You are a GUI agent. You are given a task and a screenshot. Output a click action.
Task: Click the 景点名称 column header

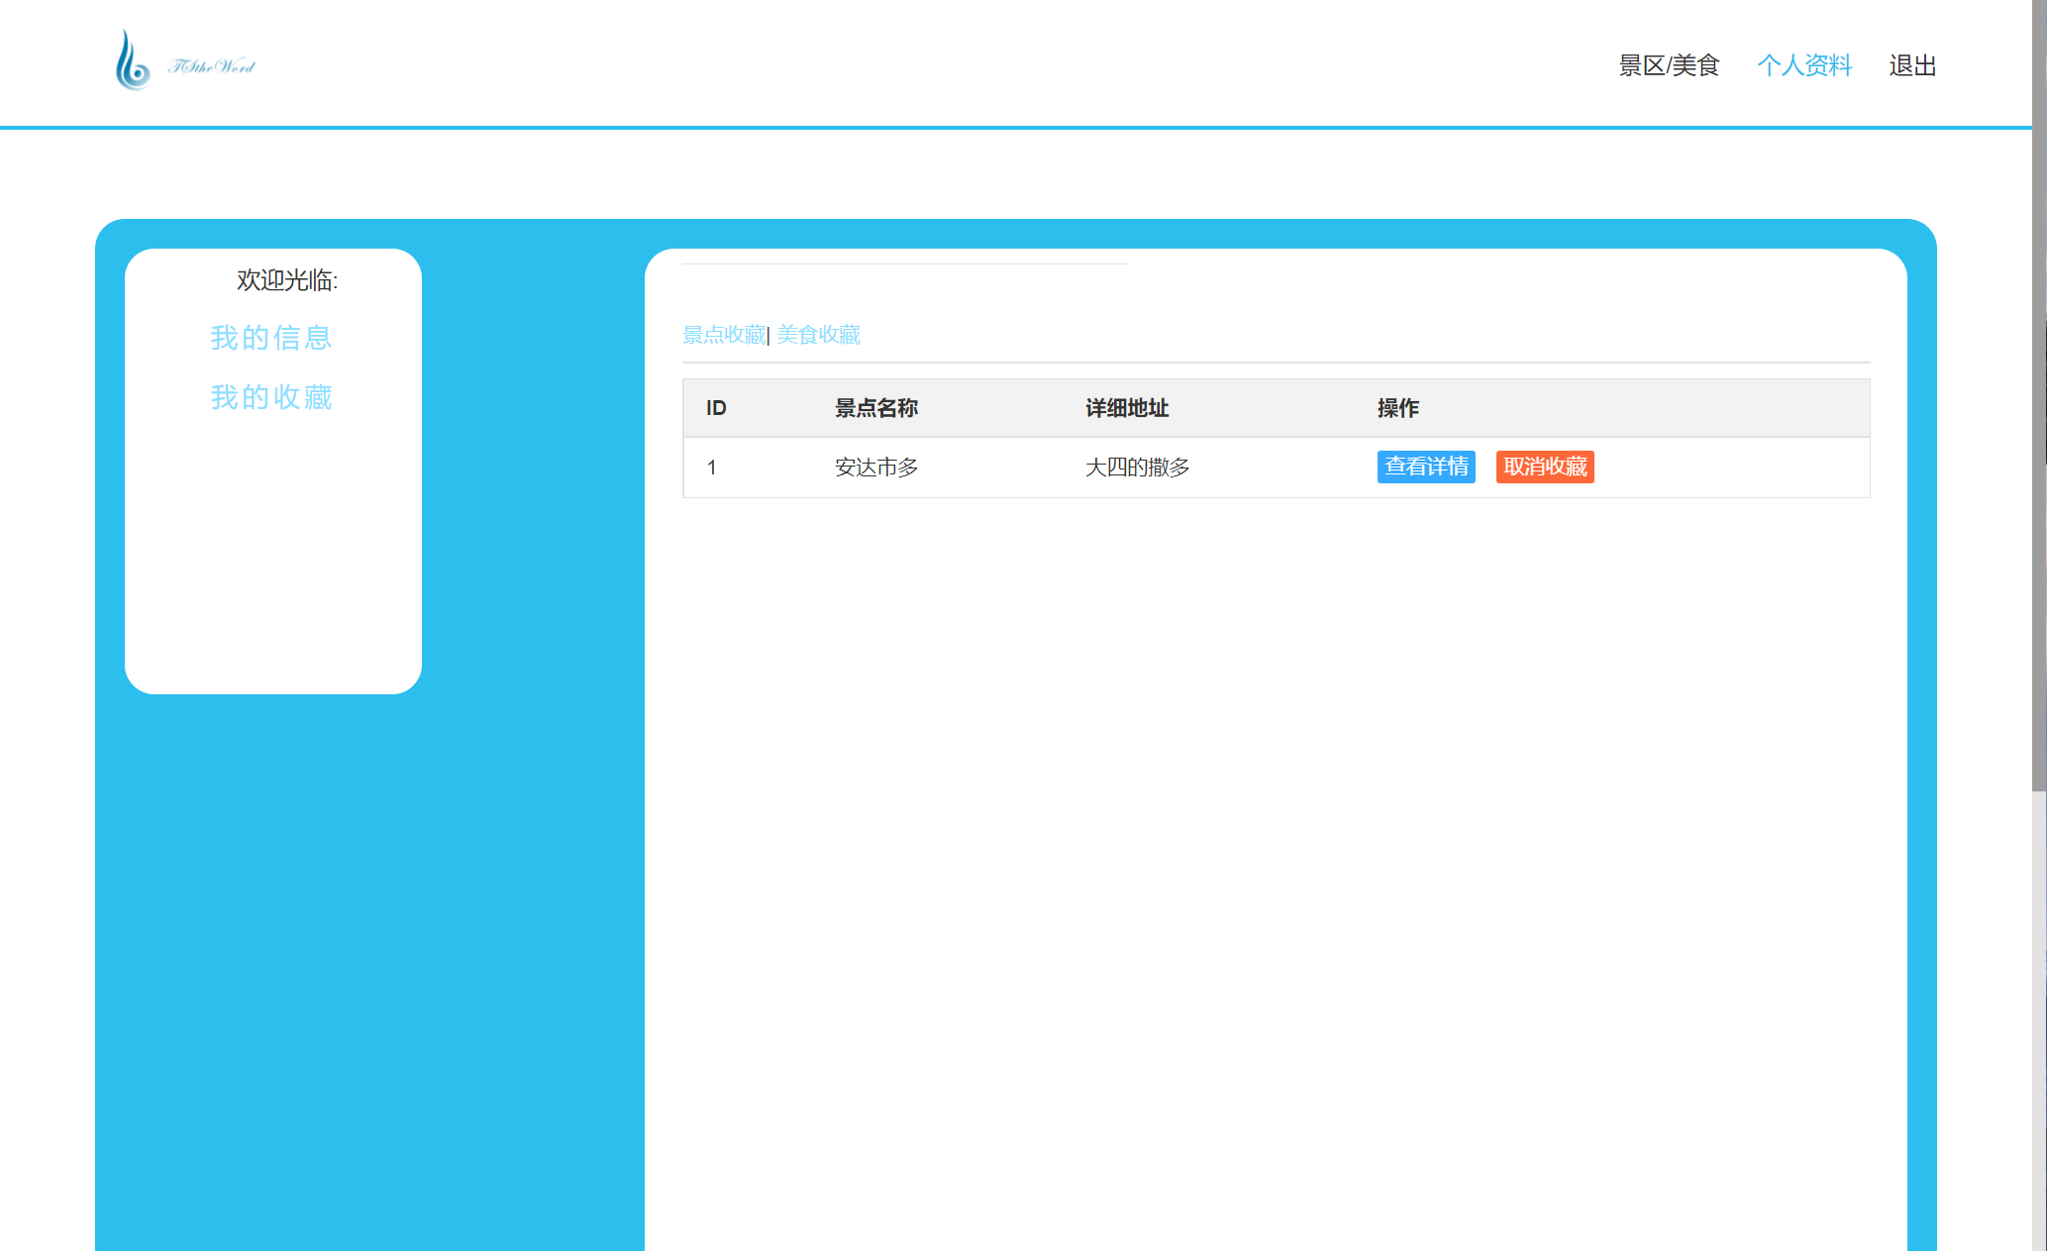[875, 408]
